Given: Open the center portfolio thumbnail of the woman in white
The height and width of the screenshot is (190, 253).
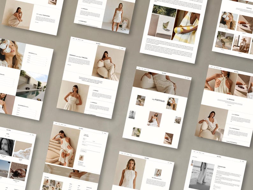Looking at the screenshot, I should click(155, 119).
